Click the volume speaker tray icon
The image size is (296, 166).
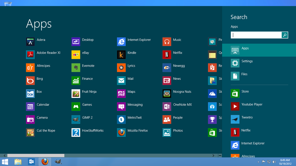tap(274, 162)
